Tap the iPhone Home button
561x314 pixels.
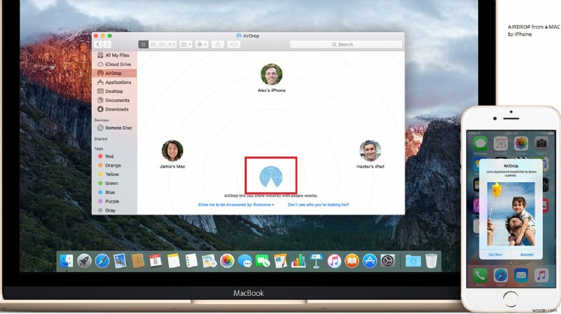click(511, 299)
